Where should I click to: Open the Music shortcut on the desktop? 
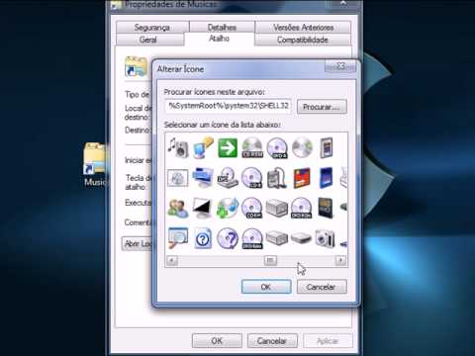tap(95, 165)
